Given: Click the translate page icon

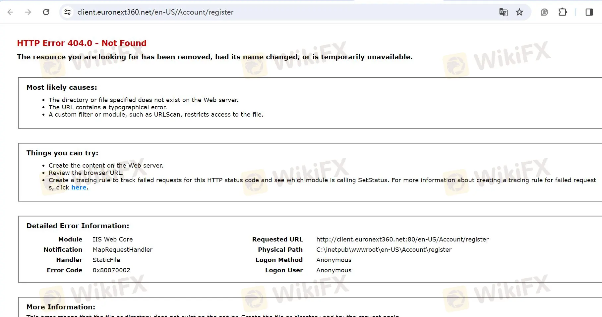Looking at the screenshot, I should (503, 12).
